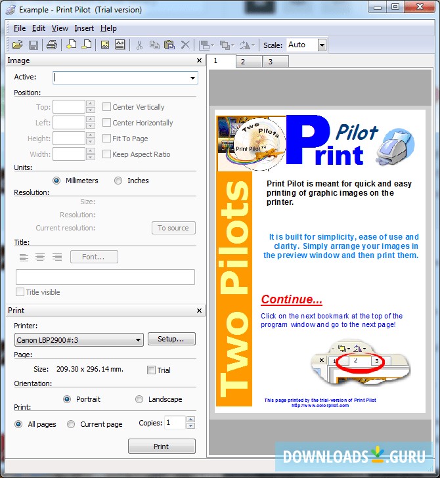
Task: Click the Add page icon
Action: click(x=72, y=45)
